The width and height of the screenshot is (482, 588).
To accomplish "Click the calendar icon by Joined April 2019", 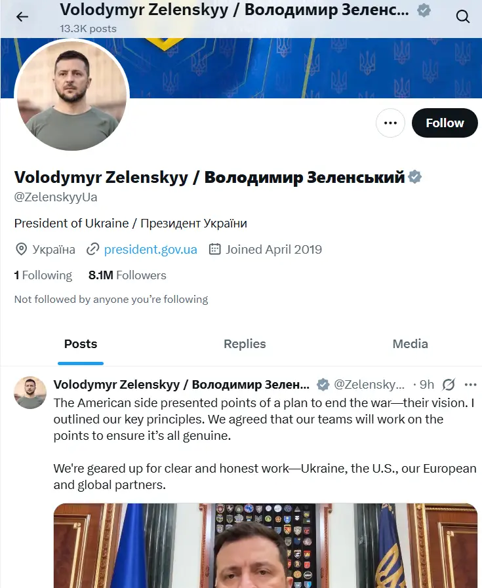I will tap(214, 249).
